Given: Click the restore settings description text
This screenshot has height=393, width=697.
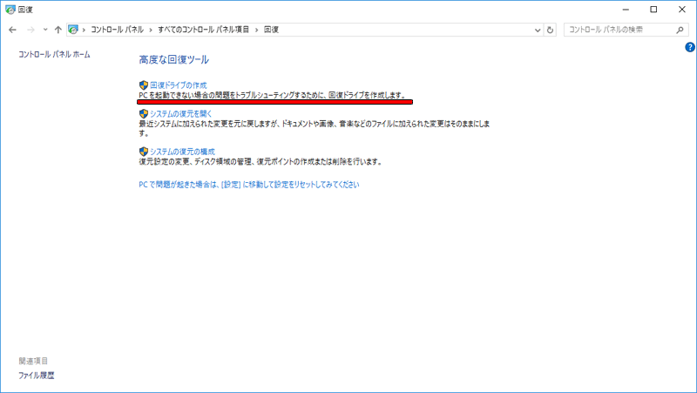Looking at the screenshot, I should click(261, 162).
